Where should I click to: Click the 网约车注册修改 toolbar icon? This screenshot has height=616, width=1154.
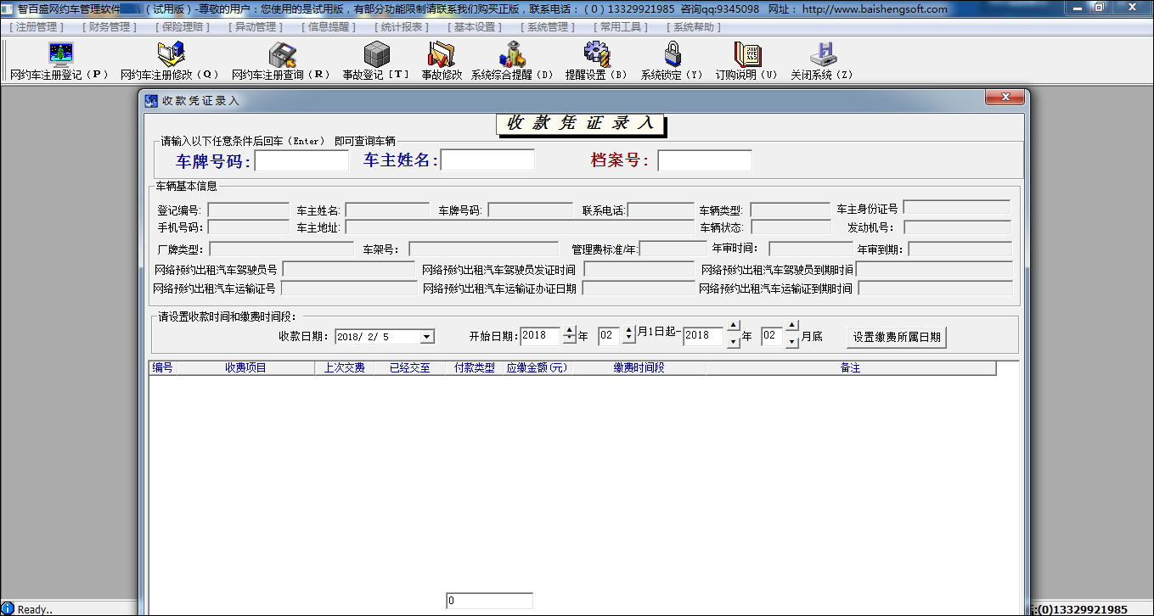(x=170, y=56)
